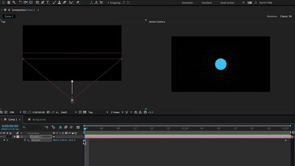295x166 pixels.
Task: Toggle the transparency grid icon
Action: [85, 112]
